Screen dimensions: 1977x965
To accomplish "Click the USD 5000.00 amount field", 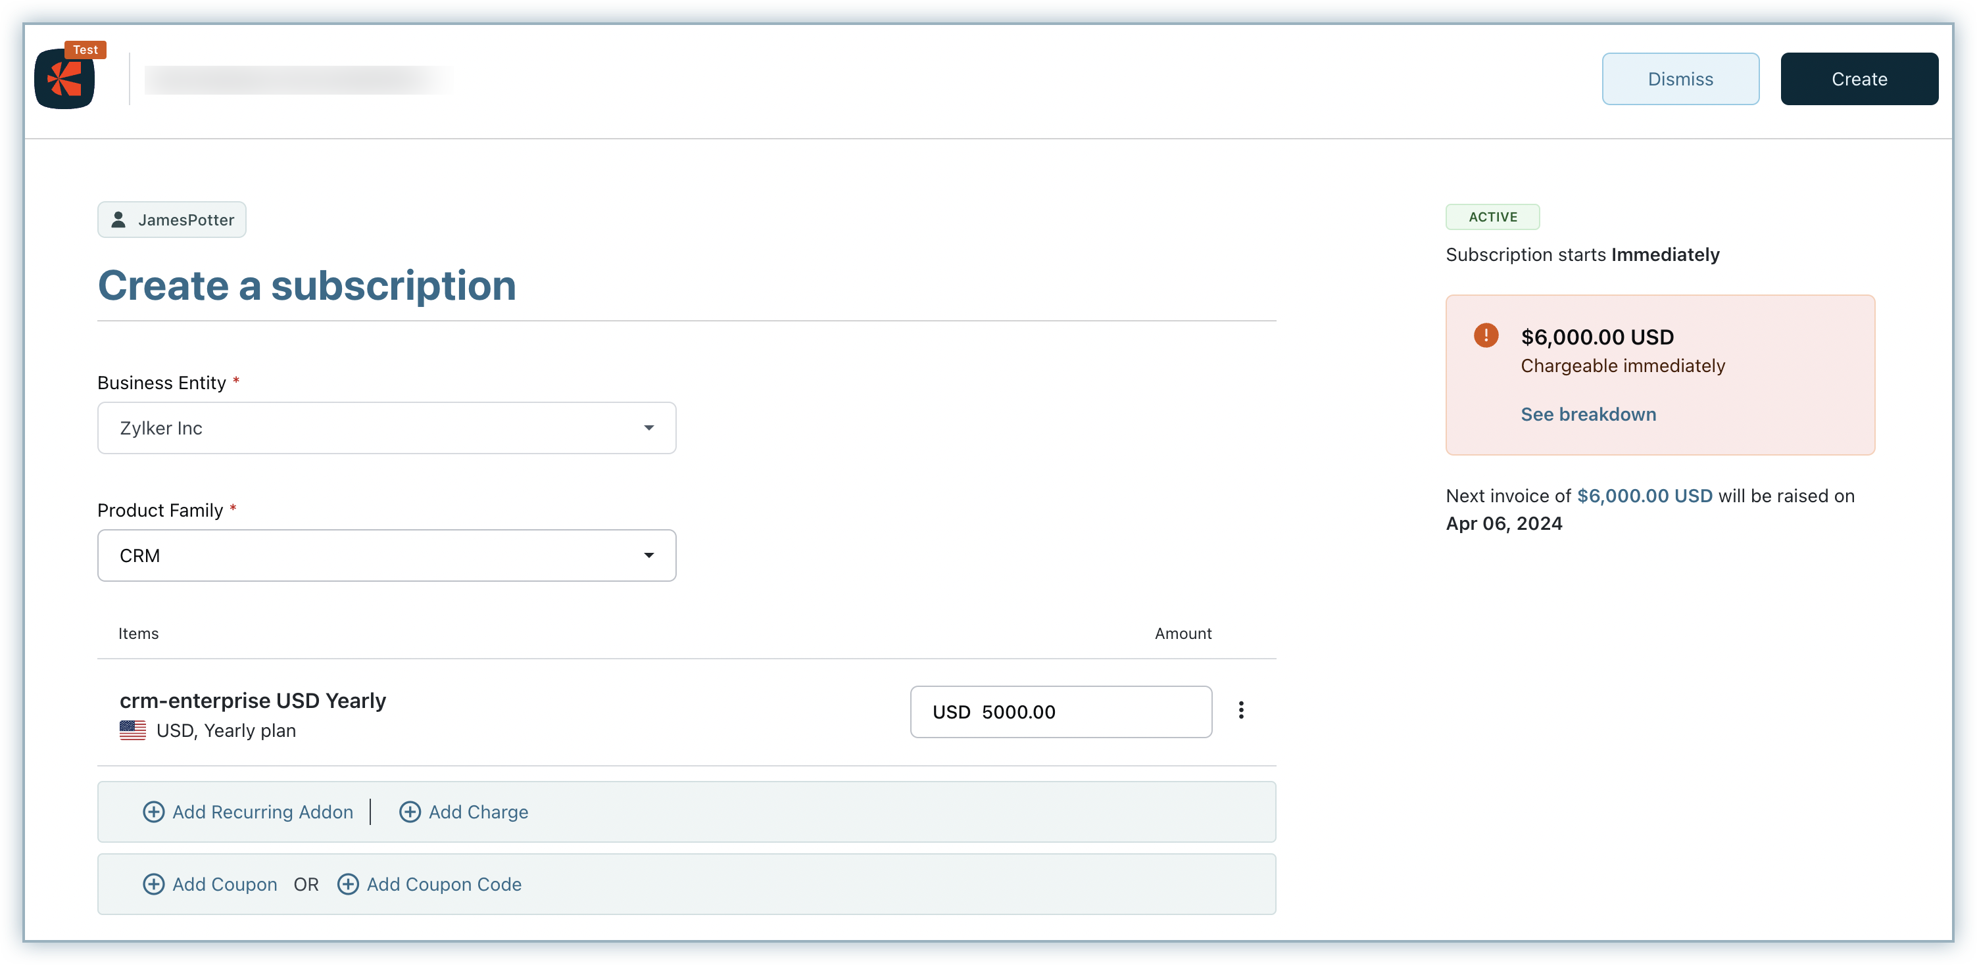I will [x=1060, y=712].
